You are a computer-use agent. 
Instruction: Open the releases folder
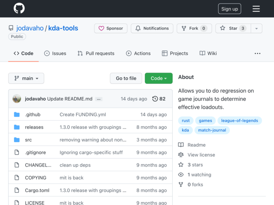point(34,127)
